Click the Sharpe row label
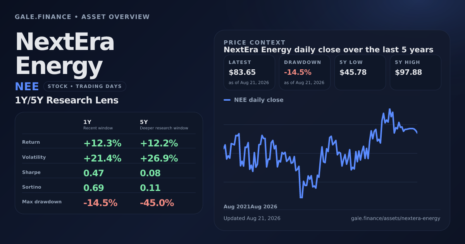The height and width of the screenshot is (244, 465). pyautogui.click(x=31, y=172)
